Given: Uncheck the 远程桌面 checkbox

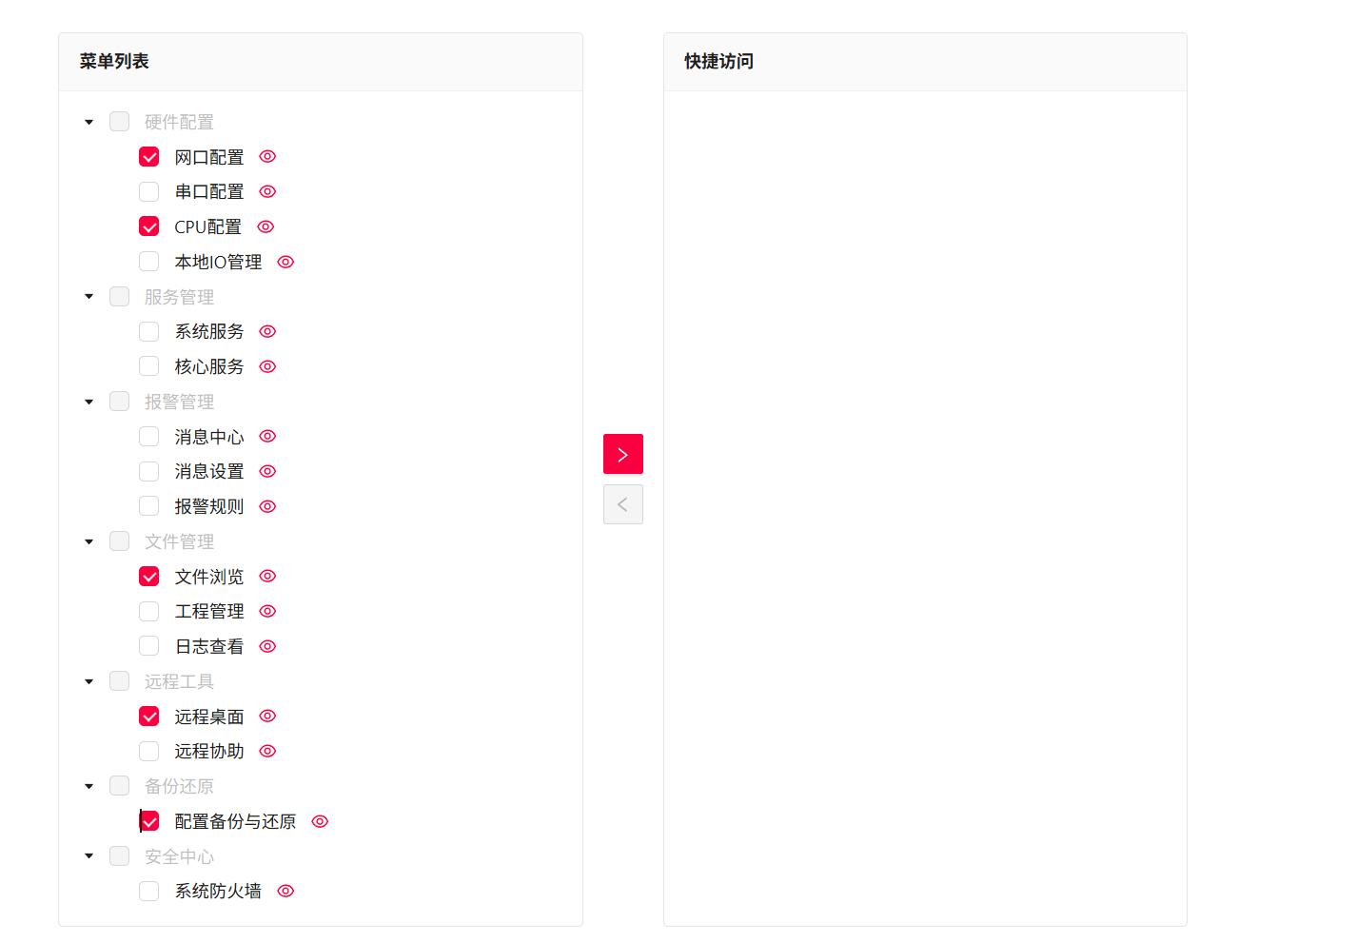Looking at the screenshot, I should click(148, 716).
